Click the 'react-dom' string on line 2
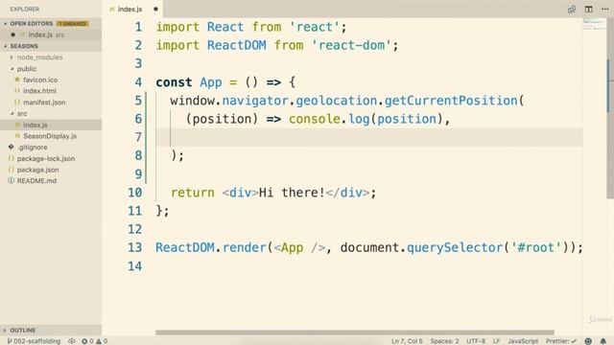This screenshot has height=345, width=614. (351, 45)
